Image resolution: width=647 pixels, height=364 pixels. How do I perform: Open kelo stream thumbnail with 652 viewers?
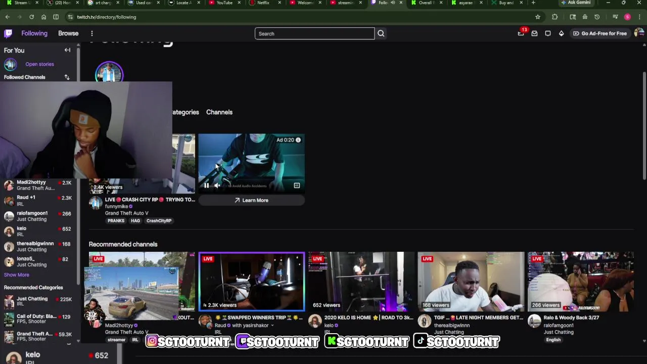[361, 282]
